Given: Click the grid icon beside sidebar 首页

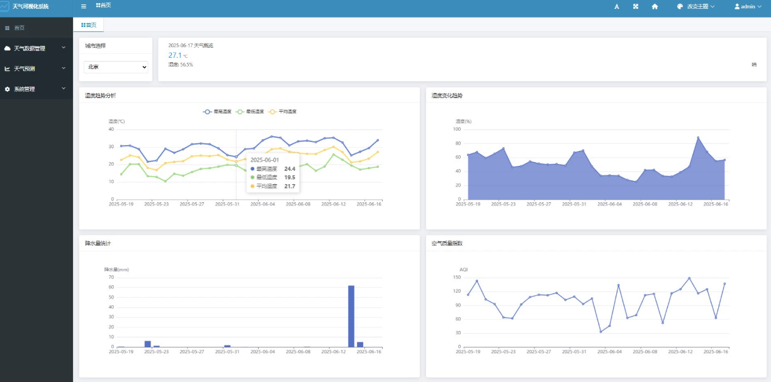Looking at the screenshot, I should coord(8,28).
